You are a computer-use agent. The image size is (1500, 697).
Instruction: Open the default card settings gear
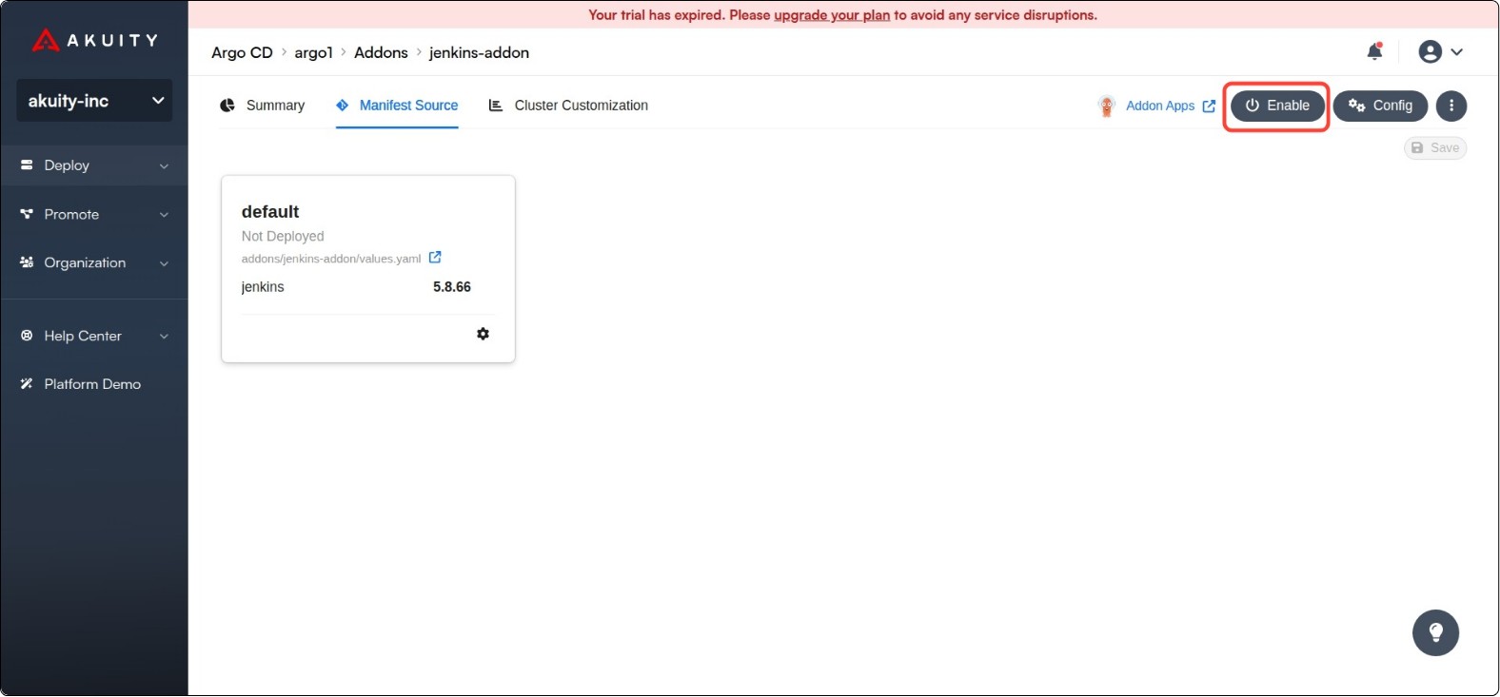coord(484,334)
